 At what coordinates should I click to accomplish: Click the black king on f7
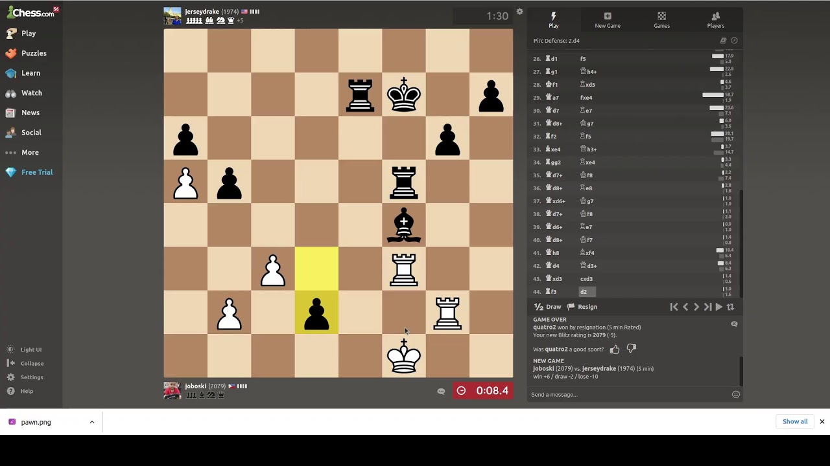pyautogui.click(x=404, y=94)
